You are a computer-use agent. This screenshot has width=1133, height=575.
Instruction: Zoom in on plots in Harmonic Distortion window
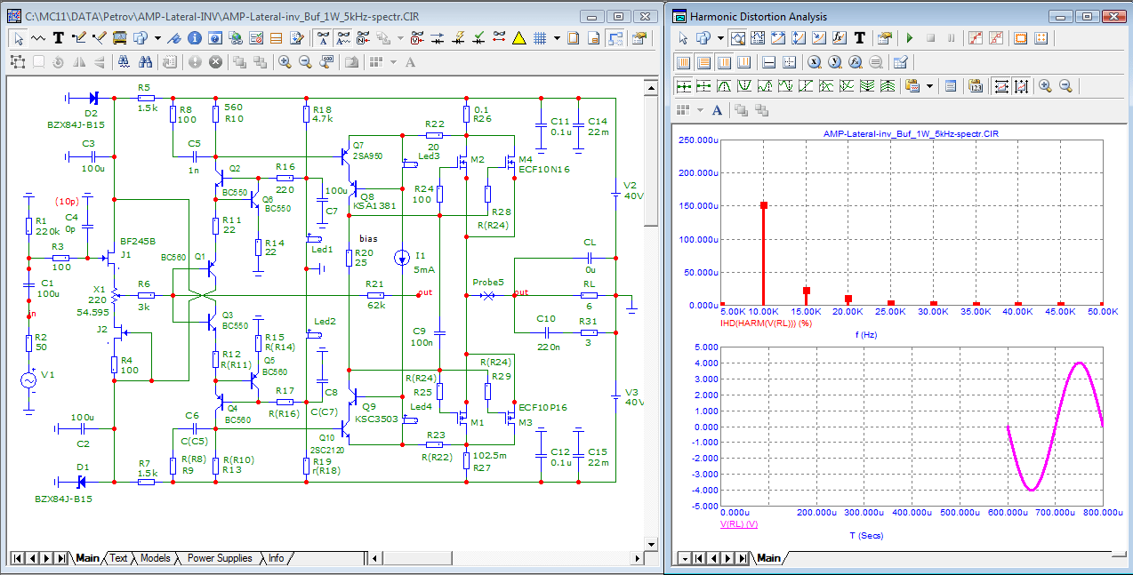[1045, 85]
